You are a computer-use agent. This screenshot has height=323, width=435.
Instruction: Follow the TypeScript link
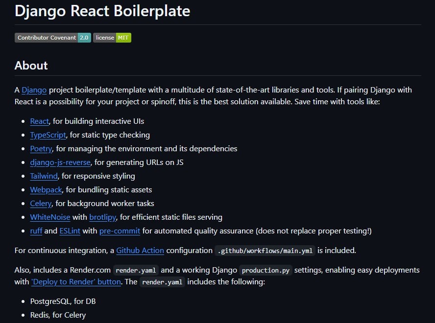(x=49, y=135)
